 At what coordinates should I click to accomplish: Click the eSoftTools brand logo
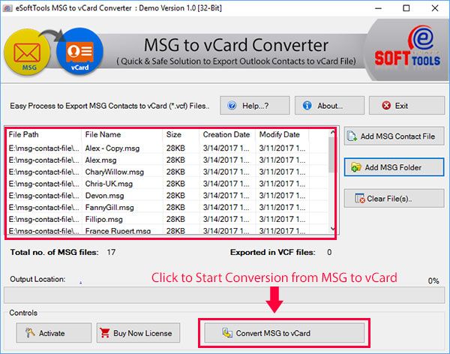coord(407,47)
